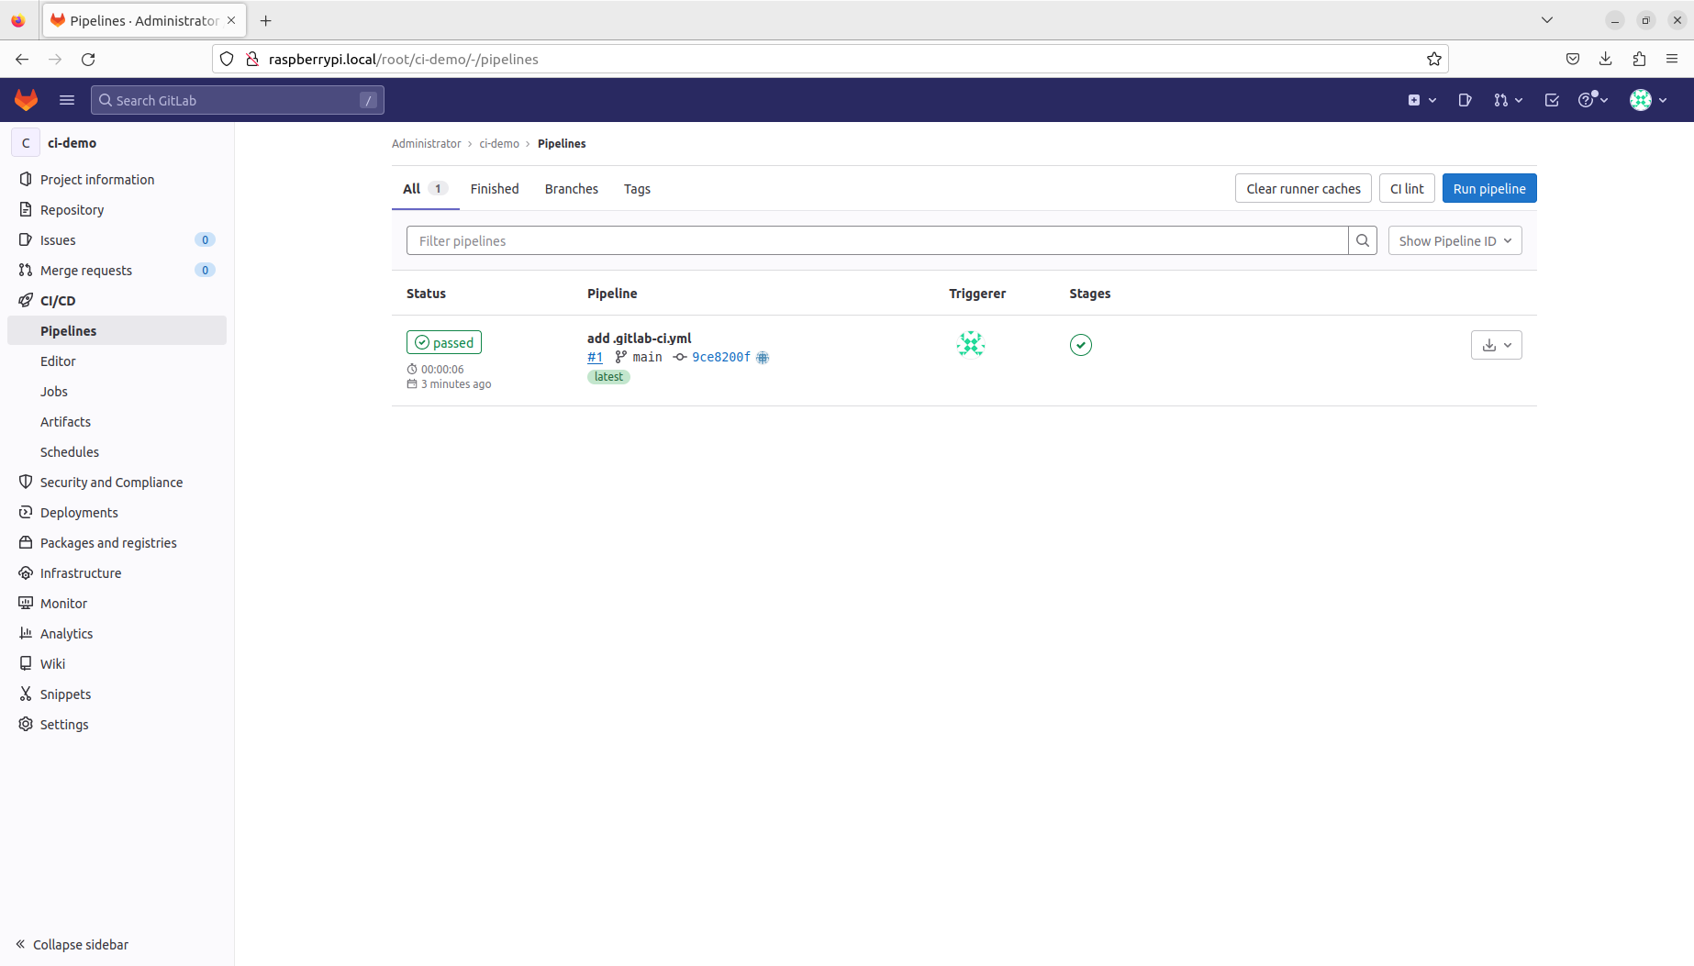Open the user avatar menu

pyautogui.click(x=1648, y=100)
